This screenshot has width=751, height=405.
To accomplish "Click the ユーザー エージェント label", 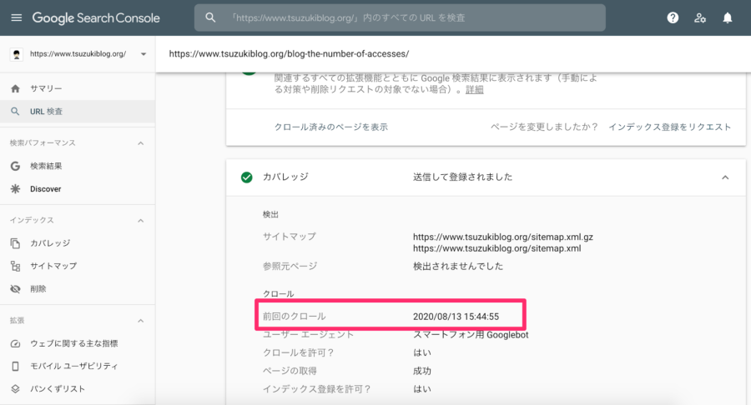I will pyautogui.click(x=308, y=335).
